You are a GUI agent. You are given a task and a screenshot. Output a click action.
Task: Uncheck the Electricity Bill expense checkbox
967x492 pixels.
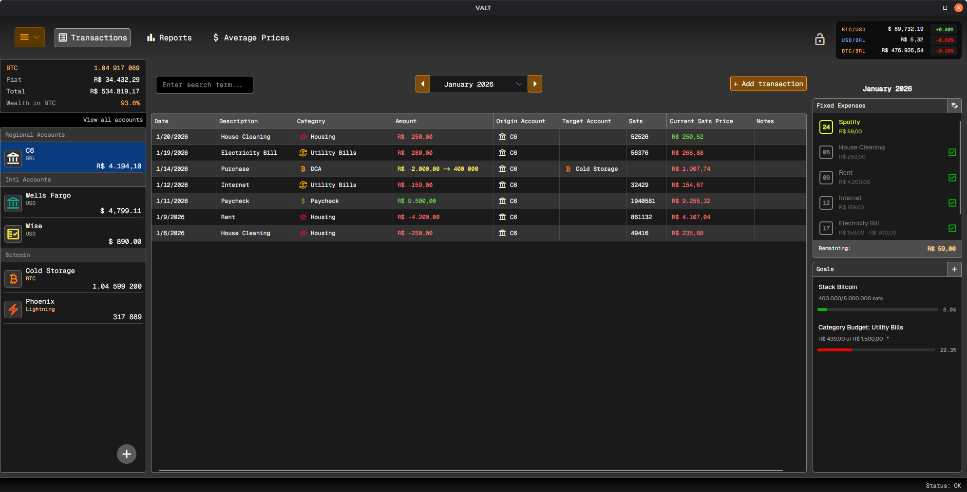click(x=952, y=228)
